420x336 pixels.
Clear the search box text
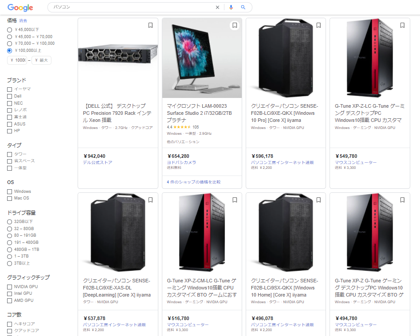pyautogui.click(x=217, y=8)
